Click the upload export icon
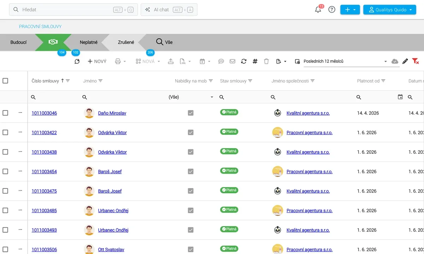This screenshot has height=254, width=424. (x=171, y=61)
